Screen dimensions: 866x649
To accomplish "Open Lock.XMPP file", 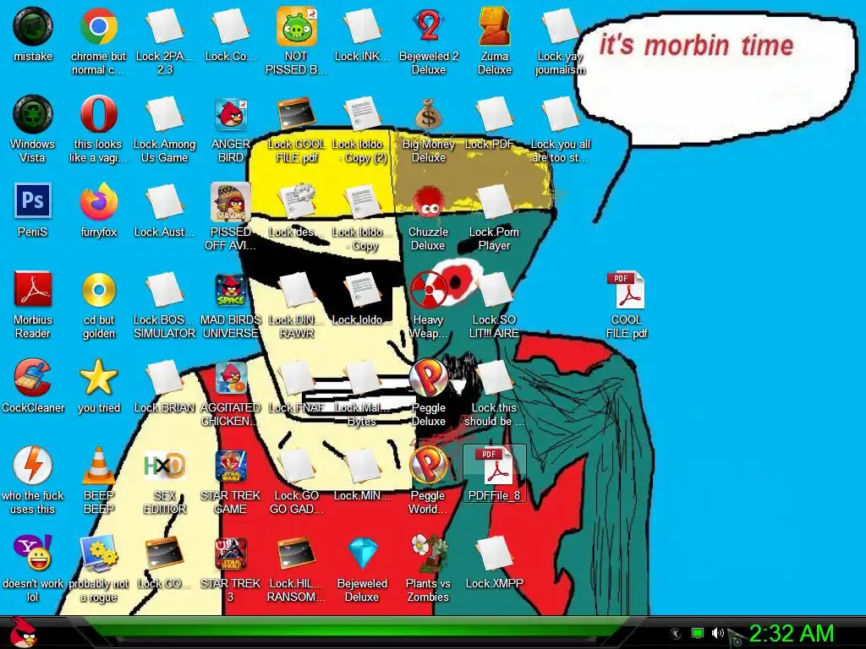I will coord(494,554).
